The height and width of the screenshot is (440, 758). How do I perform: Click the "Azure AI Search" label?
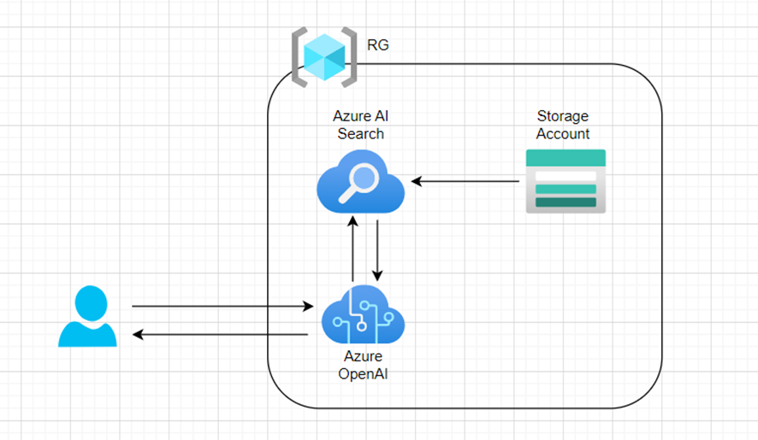(x=361, y=125)
